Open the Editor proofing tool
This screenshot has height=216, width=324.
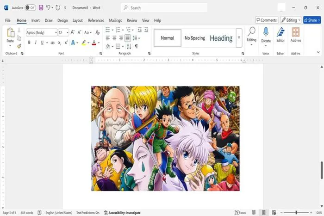click(x=280, y=35)
